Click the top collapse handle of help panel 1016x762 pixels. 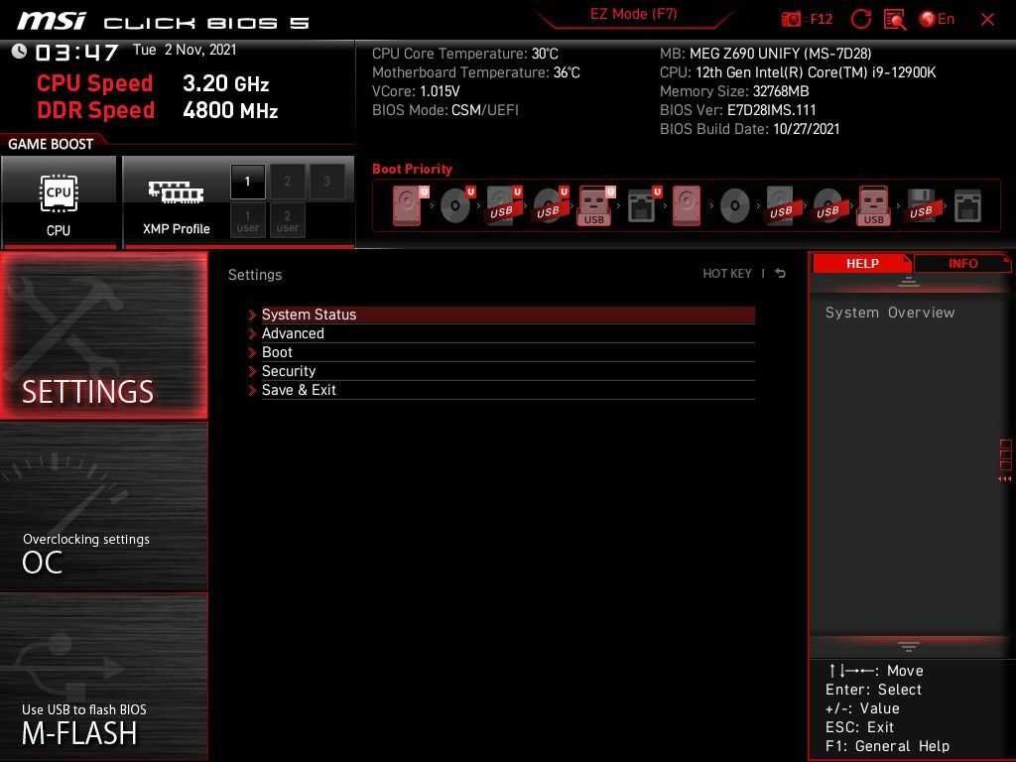click(909, 282)
